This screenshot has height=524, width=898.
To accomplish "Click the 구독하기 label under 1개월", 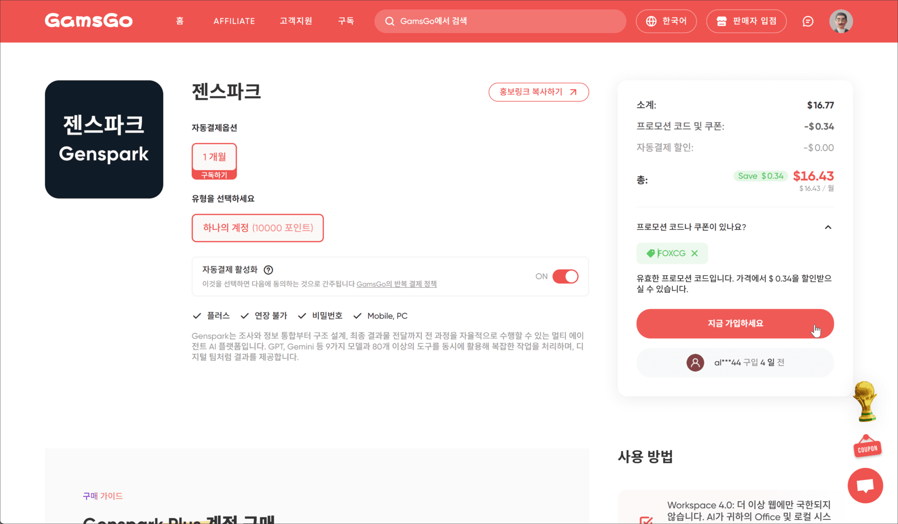I will coord(214,175).
